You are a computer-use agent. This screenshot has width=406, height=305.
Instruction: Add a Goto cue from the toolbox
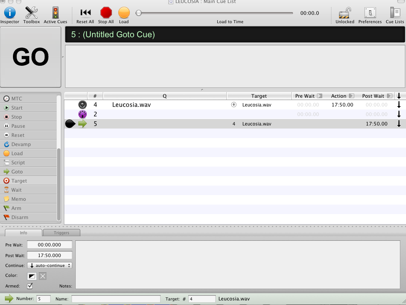(17, 172)
